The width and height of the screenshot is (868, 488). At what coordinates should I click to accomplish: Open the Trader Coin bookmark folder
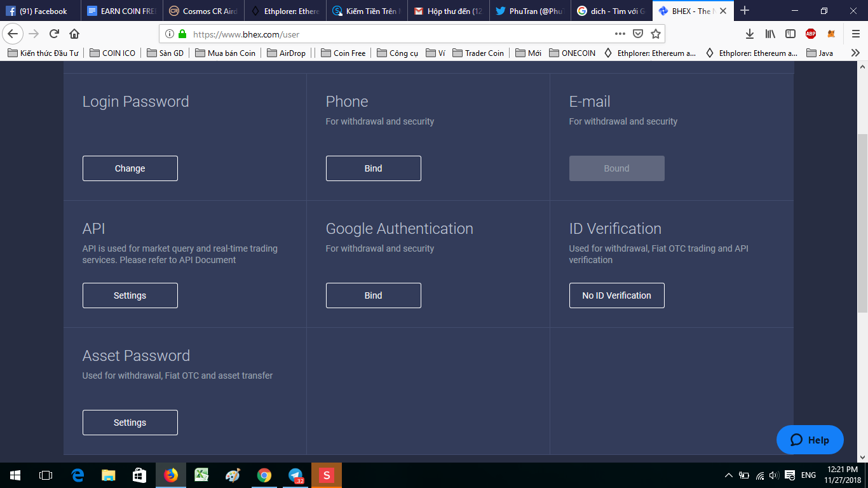478,53
